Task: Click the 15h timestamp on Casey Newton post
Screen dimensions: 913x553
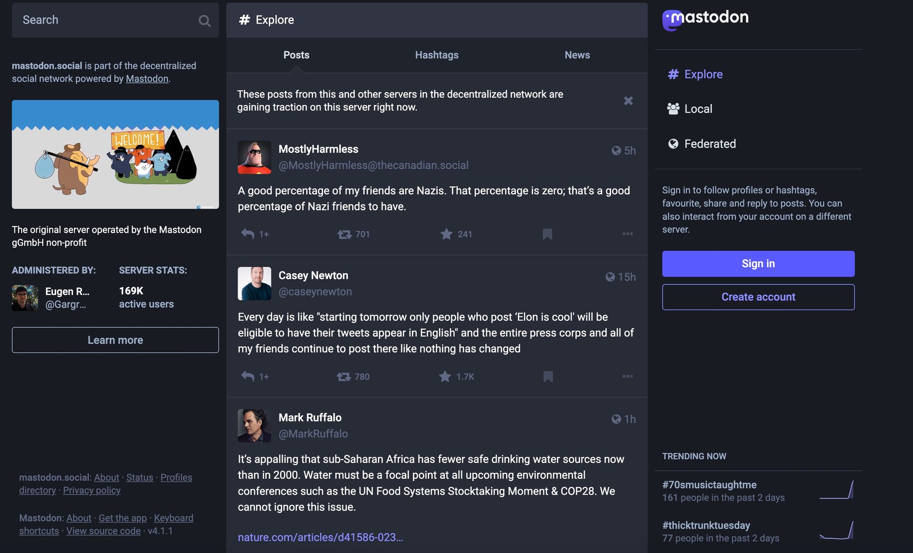Action: 626,277
